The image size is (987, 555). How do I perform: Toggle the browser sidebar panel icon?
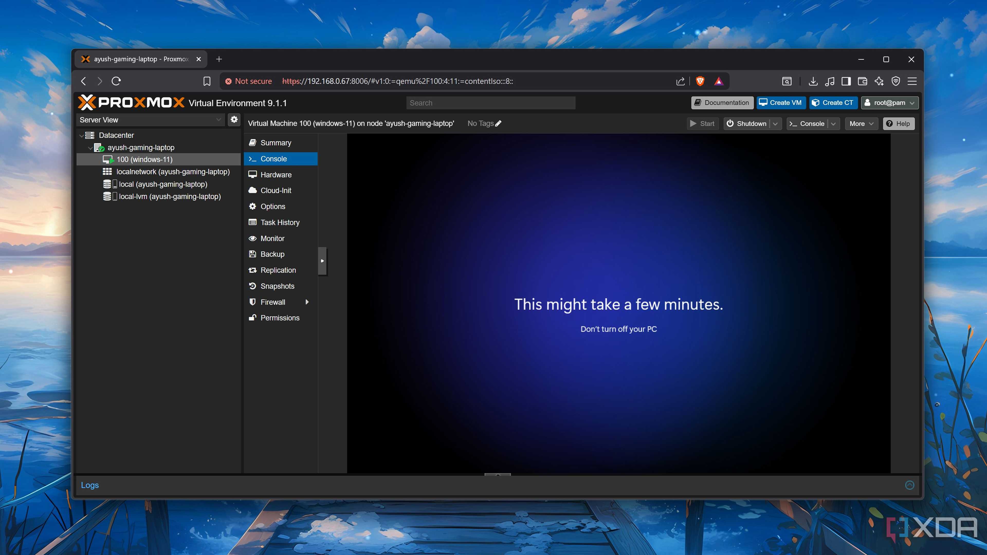pos(846,81)
